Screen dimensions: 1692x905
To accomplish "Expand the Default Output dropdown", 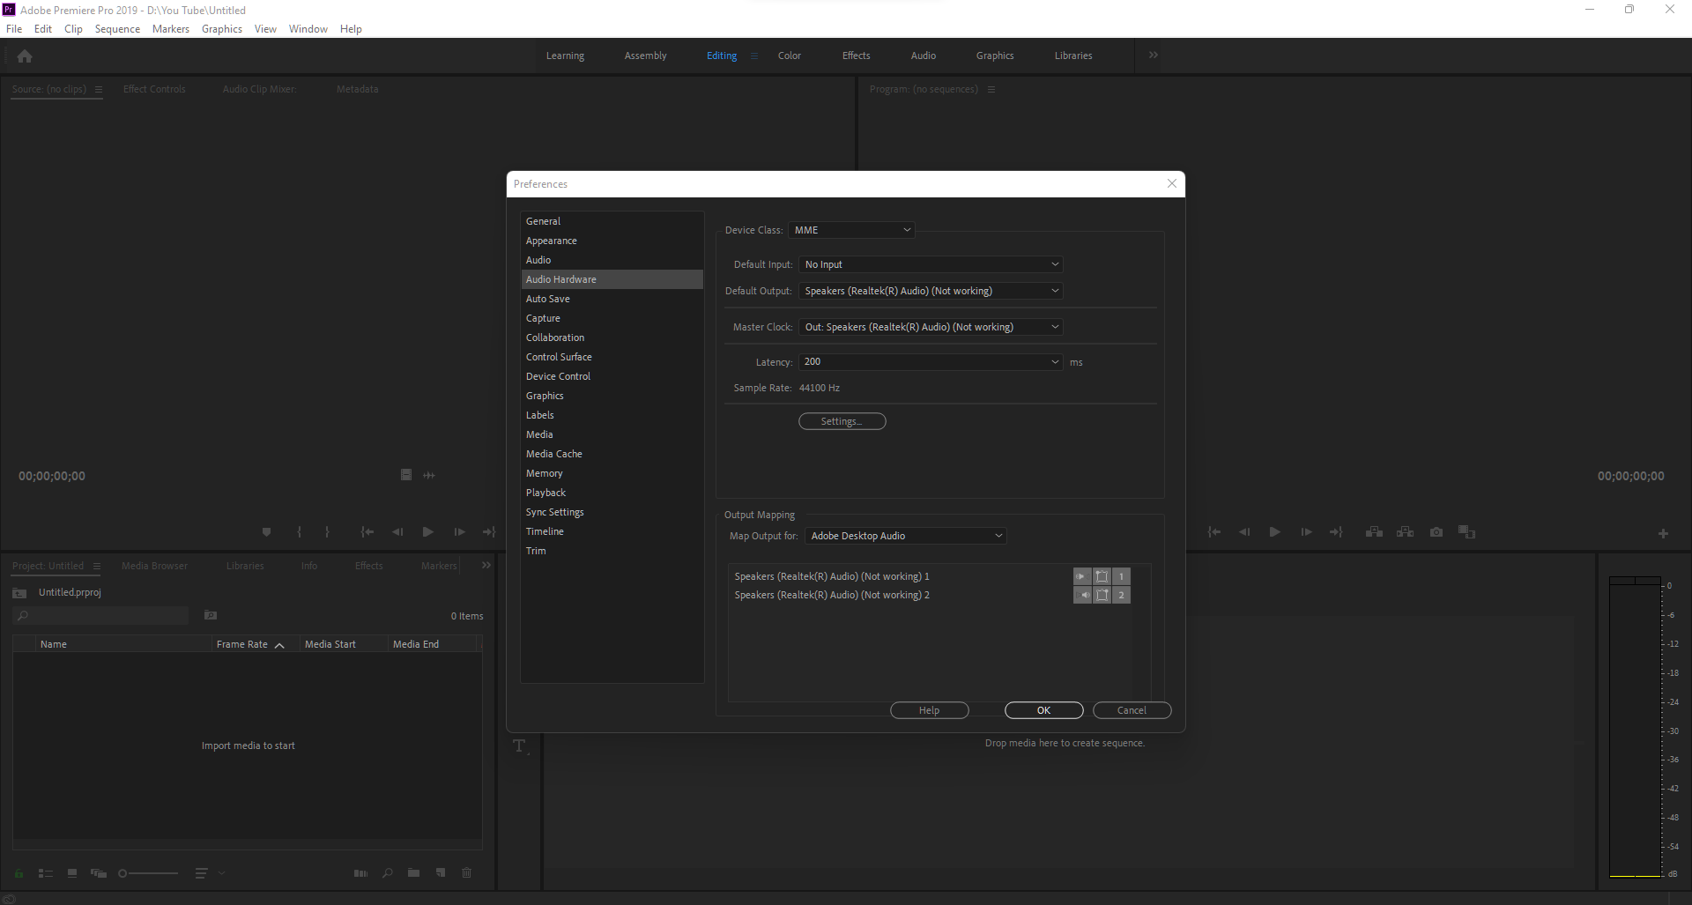I will pos(931,291).
